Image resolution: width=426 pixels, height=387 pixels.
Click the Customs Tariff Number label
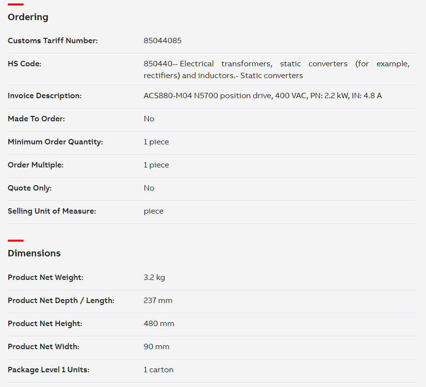[53, 41]
